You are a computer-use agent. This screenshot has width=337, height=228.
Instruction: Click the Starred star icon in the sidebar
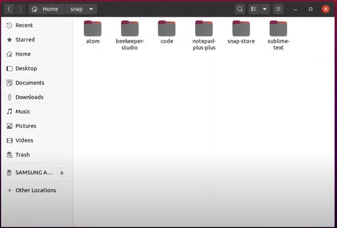9,40
